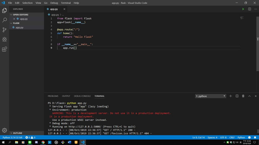Show hidden system tray icons
The image size is (259, 145).
[224, 142]
